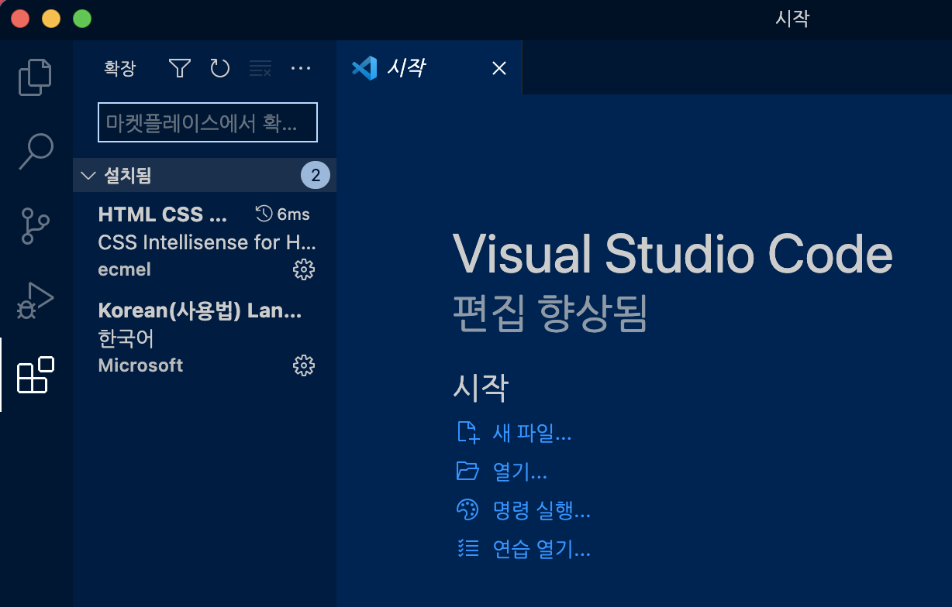Click the red close window button
This screenshot has width=952, height=607.
click(x=19, y=19)
